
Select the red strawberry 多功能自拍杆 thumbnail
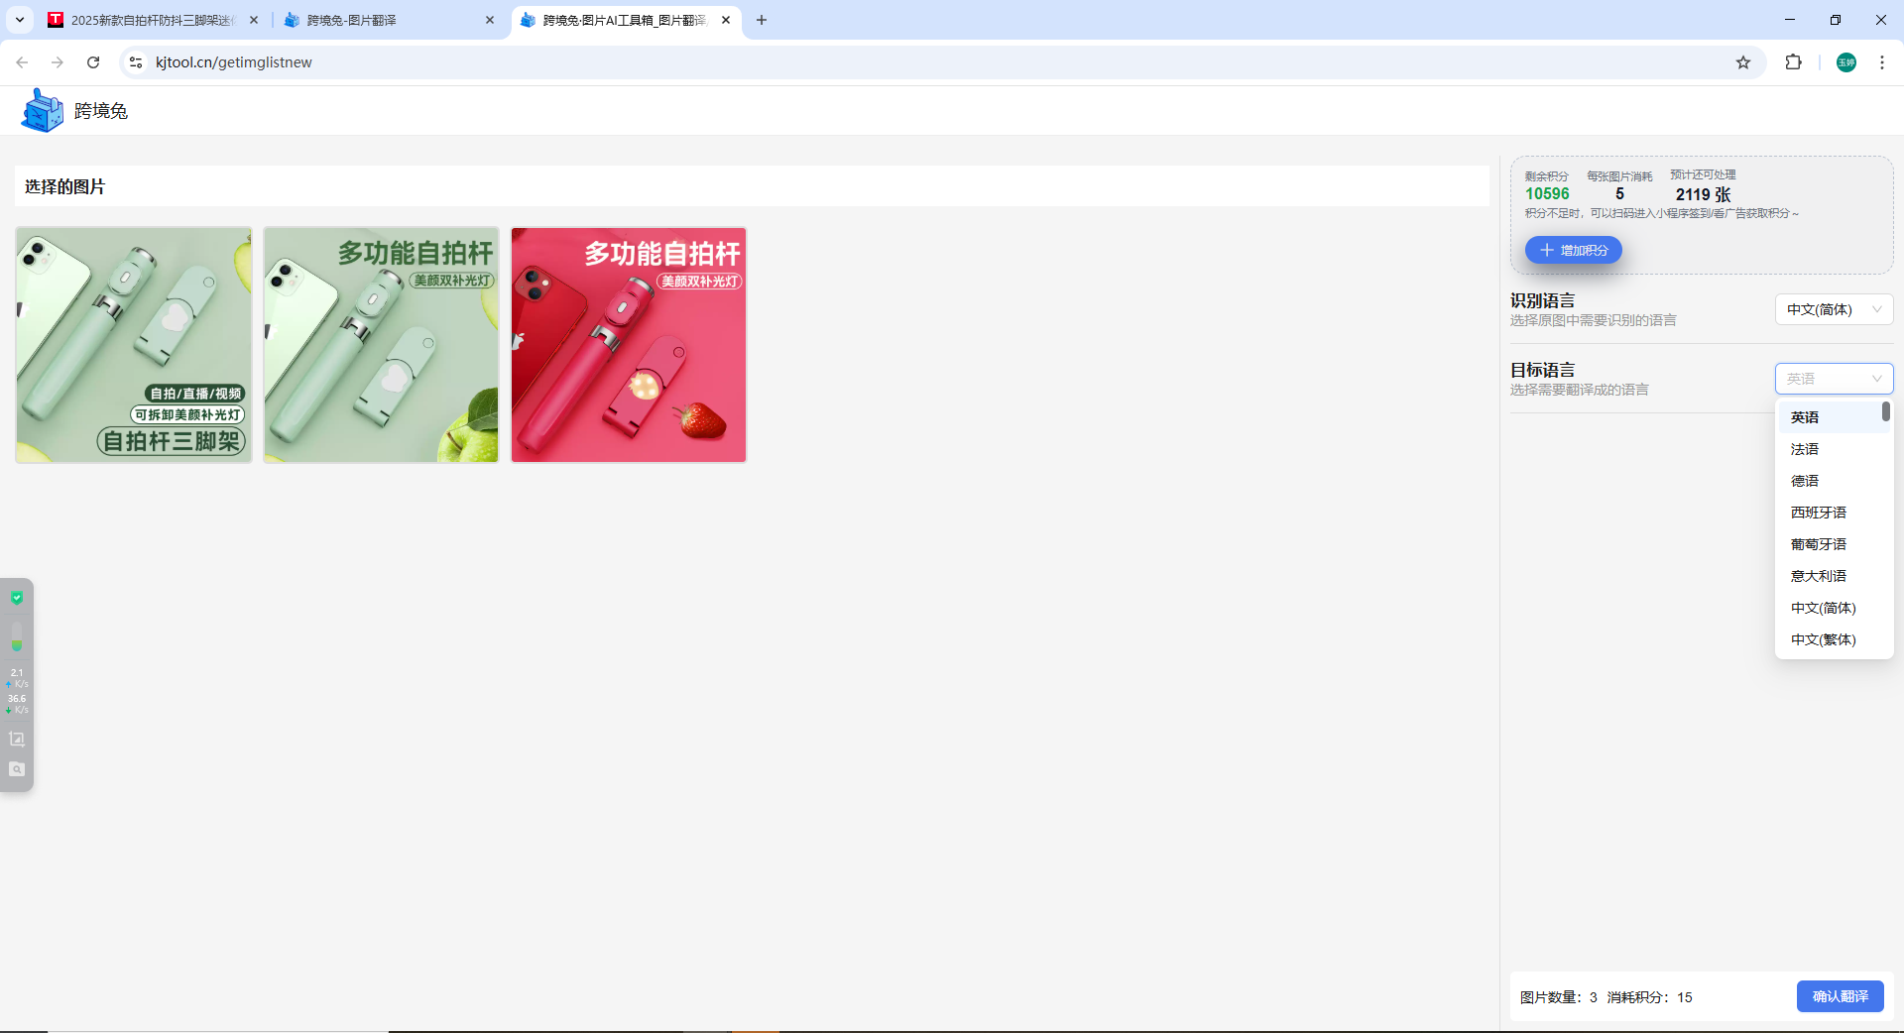(x=629, y=345)
